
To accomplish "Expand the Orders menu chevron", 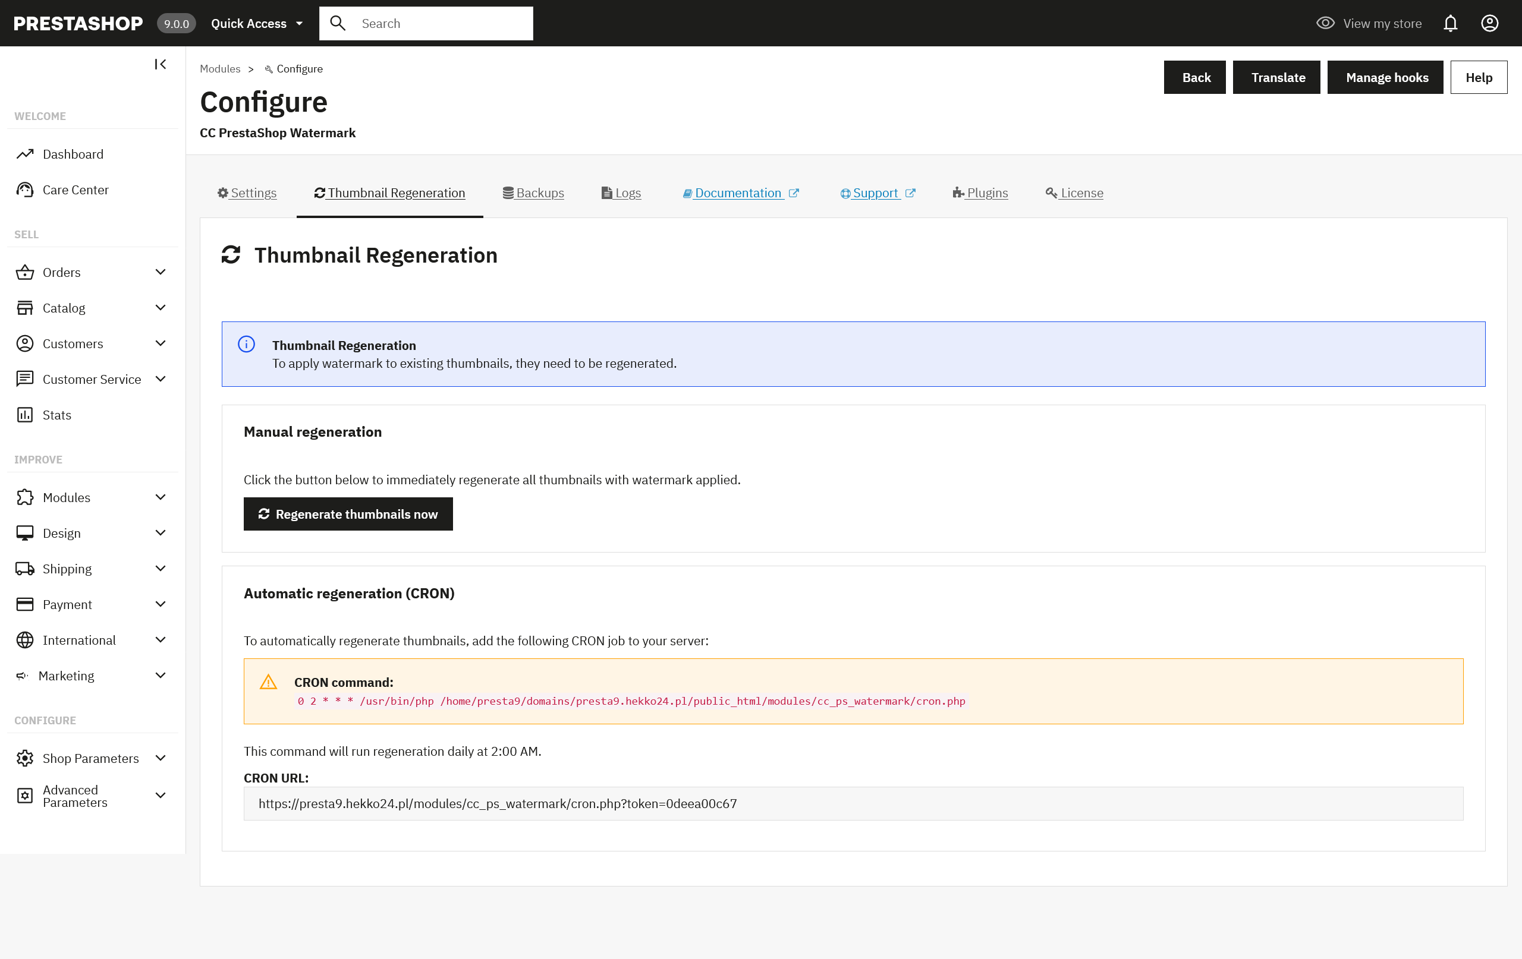I will tap(161, 272).
